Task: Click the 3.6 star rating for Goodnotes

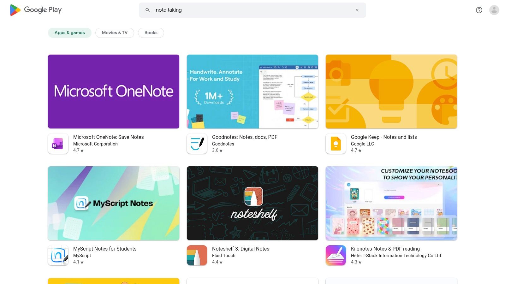Action: (217, 150)
